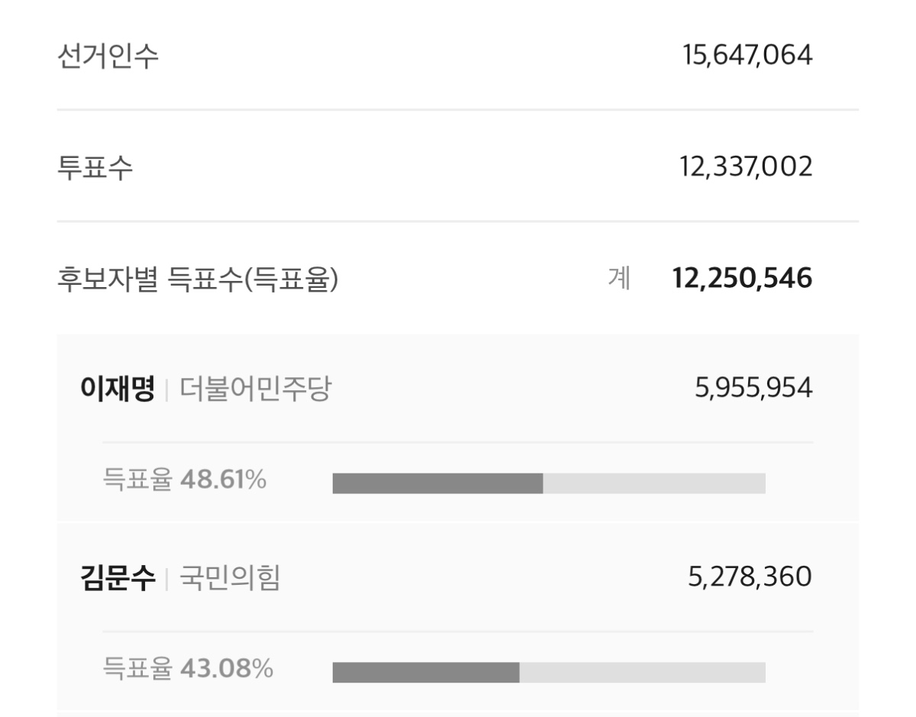Click the divider between 이재명 and 더불어민주당
This screenshot has width=916, height=717.
tap(167, 391)
